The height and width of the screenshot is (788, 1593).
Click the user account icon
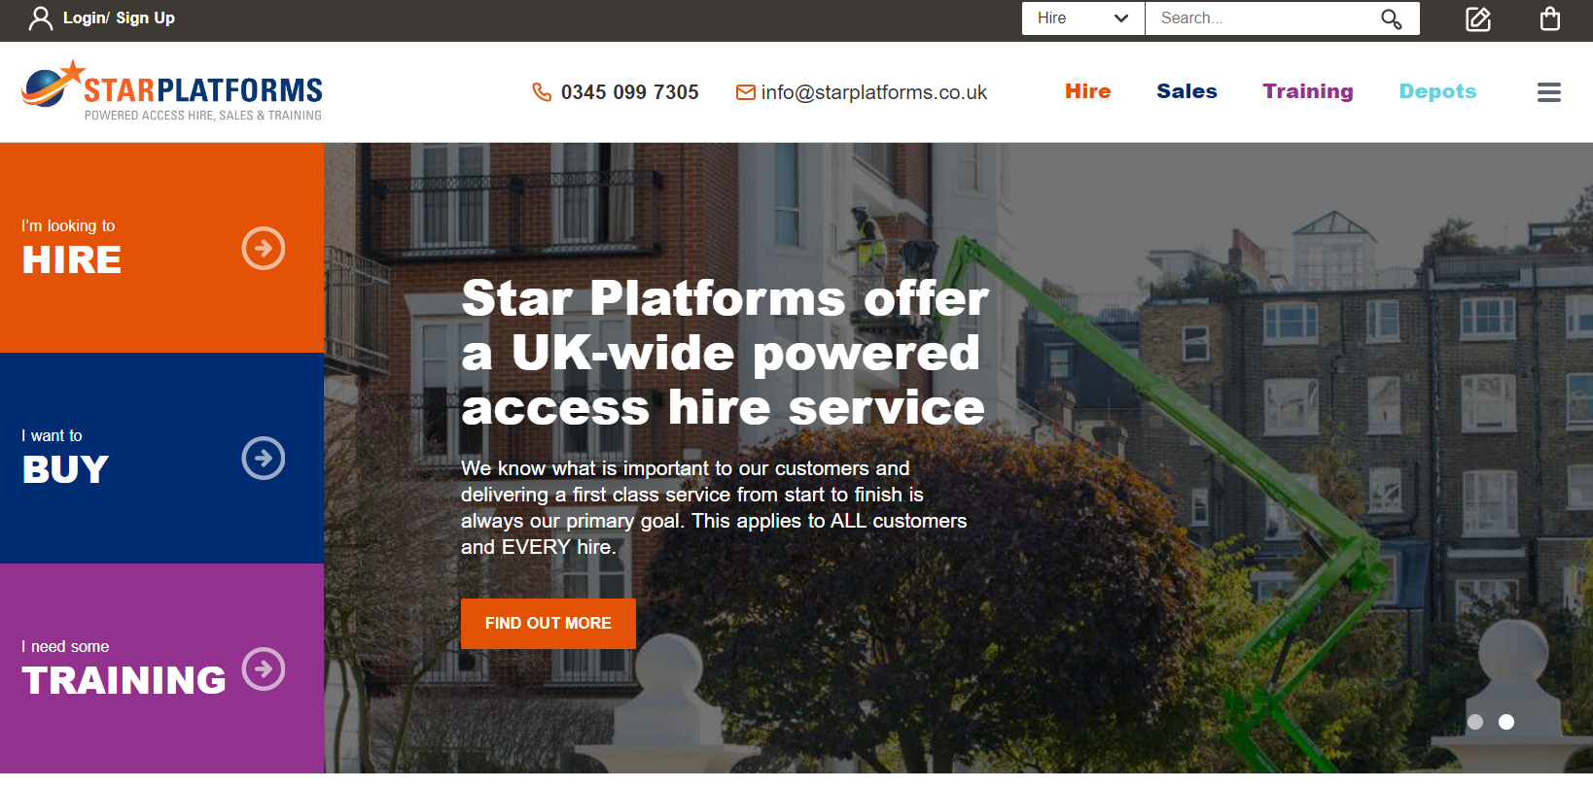point(41,18)
